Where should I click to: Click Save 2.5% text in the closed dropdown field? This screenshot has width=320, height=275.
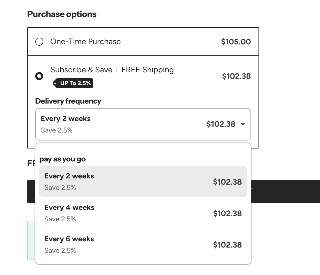57,130
